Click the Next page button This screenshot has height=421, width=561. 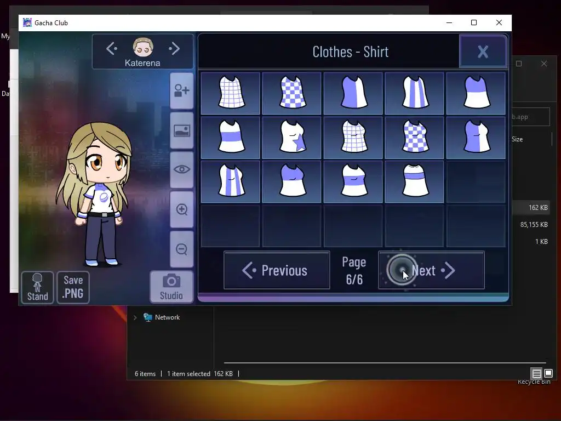click(432, 270)
